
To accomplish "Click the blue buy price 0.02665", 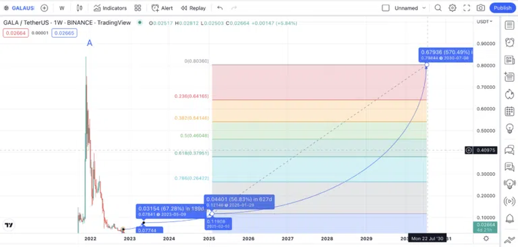I will click(x=64, y=33).
